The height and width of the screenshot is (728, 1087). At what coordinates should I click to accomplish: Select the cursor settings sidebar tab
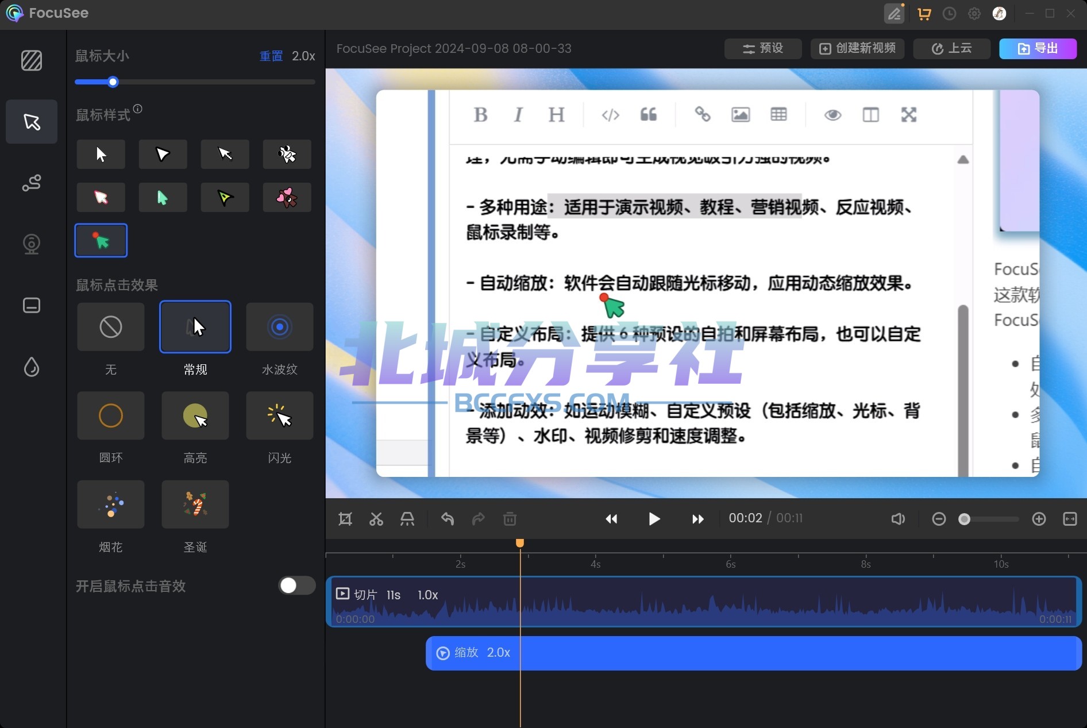point(32,122)
